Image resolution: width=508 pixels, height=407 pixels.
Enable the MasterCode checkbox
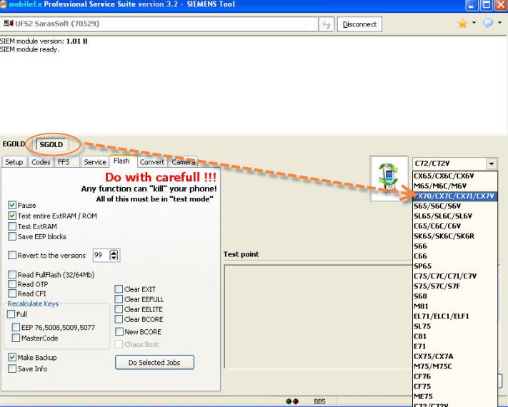(16, 338)
